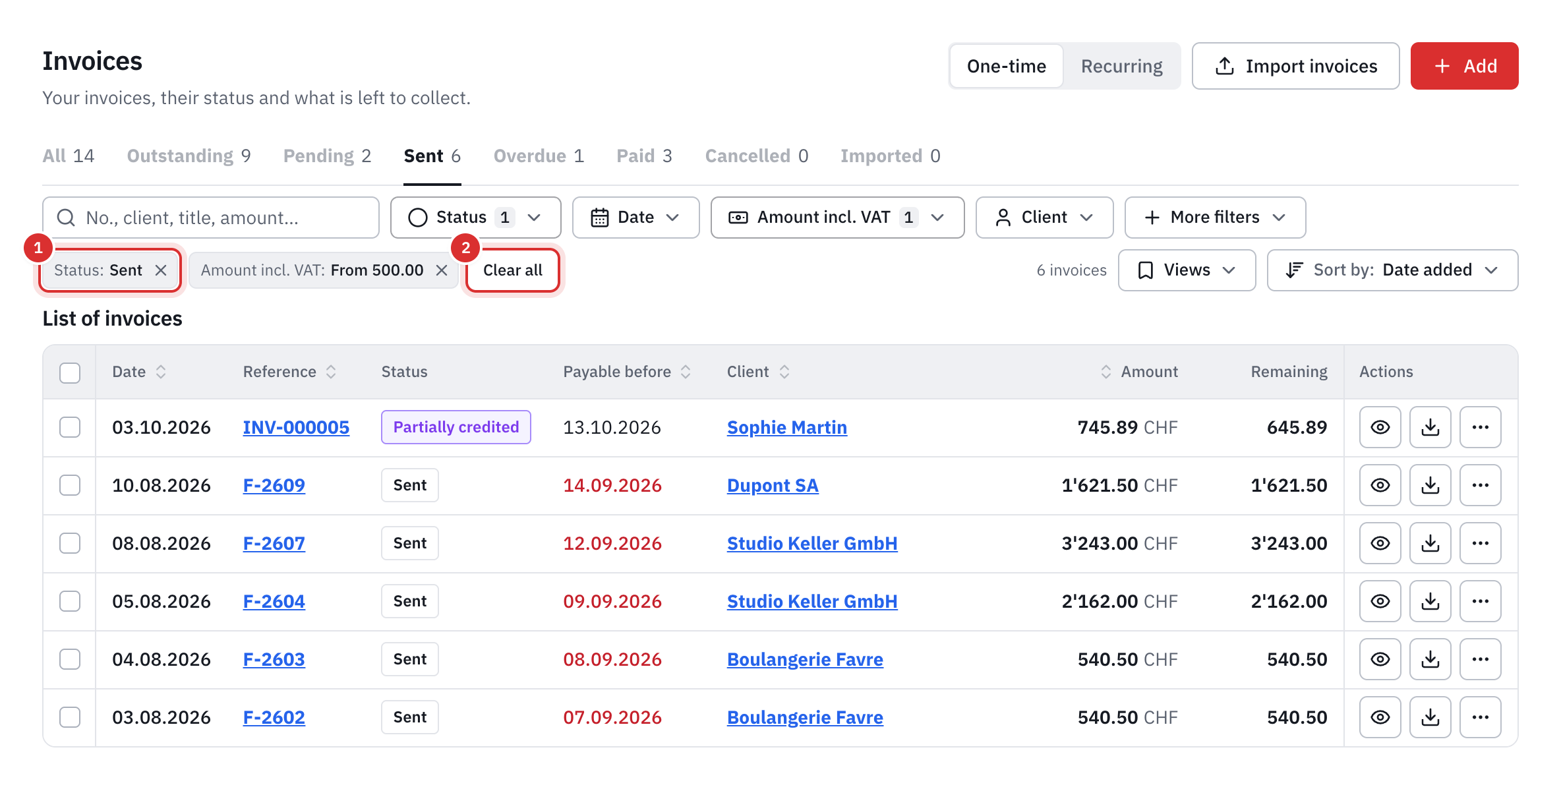The image size is (1561, 791).
Task: Sort table by Client column
Action: [758, 372]
